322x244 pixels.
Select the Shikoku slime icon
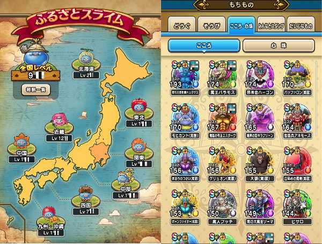click(x=86, y=193)
